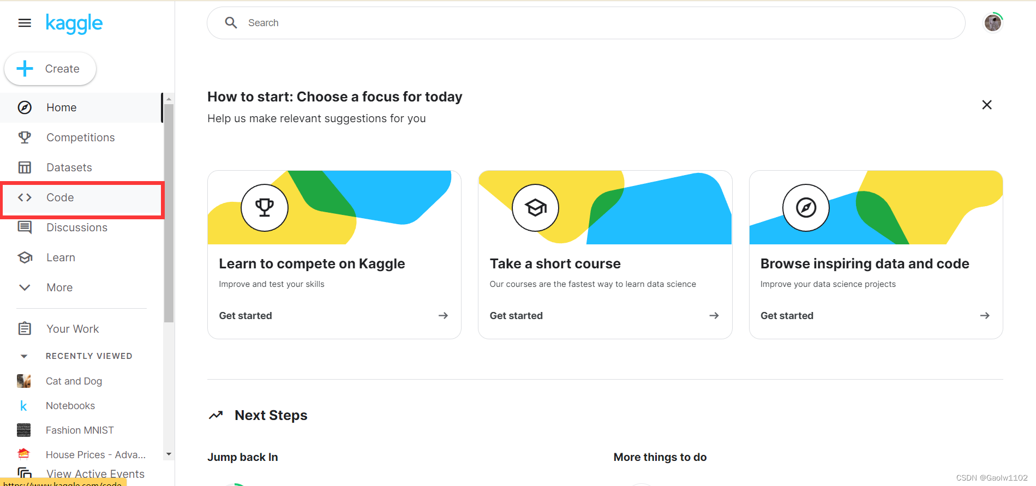Select Code in the sidebar
The width and height of the screenshot is (1036, 486).
click(60, 197)
